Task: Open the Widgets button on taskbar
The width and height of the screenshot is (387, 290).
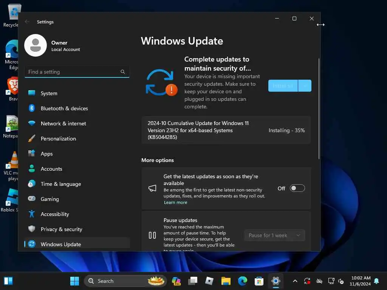Action: pos(8,281)
